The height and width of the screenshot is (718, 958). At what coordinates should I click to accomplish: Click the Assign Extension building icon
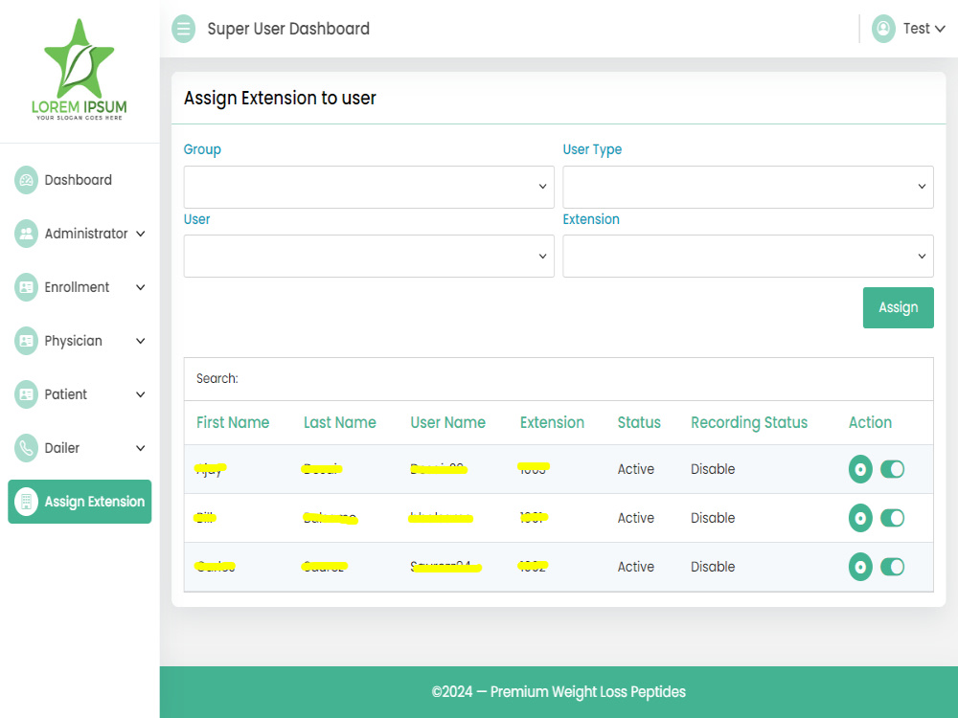[x=26, y=502]
